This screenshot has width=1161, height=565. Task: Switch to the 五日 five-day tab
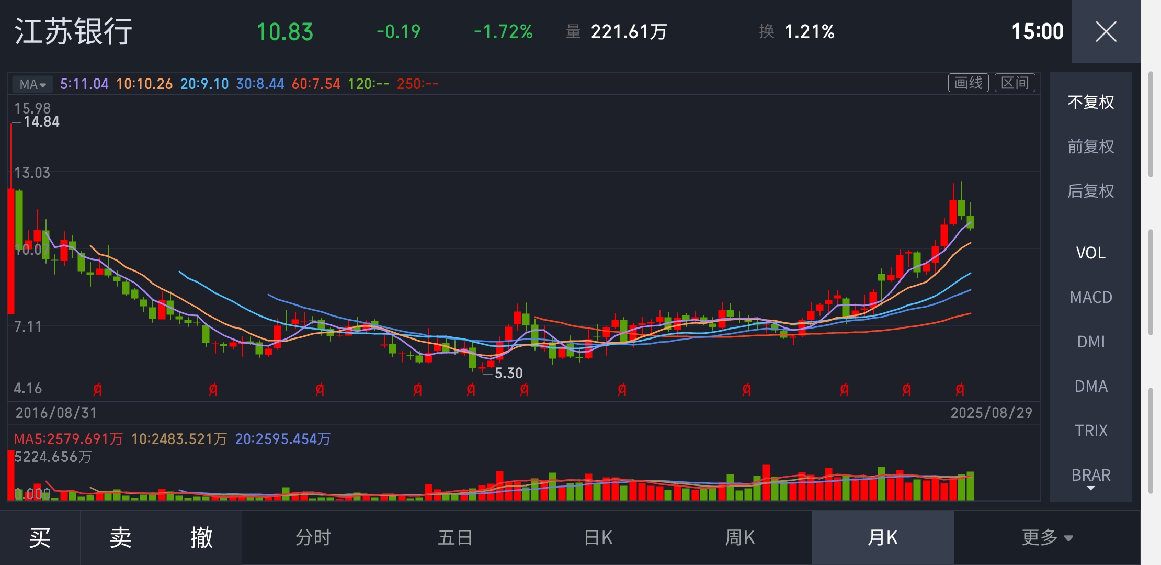coord(456,538)
